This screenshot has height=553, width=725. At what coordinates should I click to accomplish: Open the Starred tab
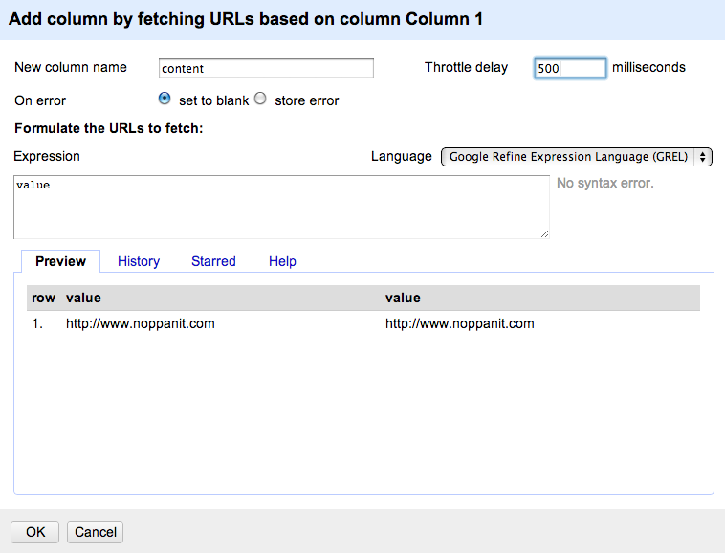(213, 261)
